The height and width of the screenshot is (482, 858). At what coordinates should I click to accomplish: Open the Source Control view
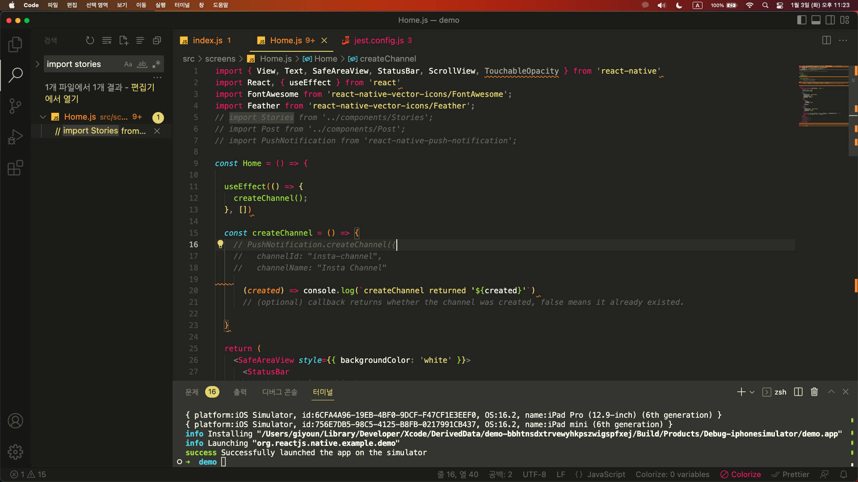pos(15,106)
